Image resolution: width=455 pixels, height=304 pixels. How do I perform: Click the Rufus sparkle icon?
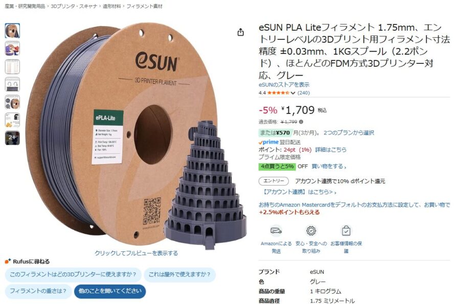[x=8, y=261]
